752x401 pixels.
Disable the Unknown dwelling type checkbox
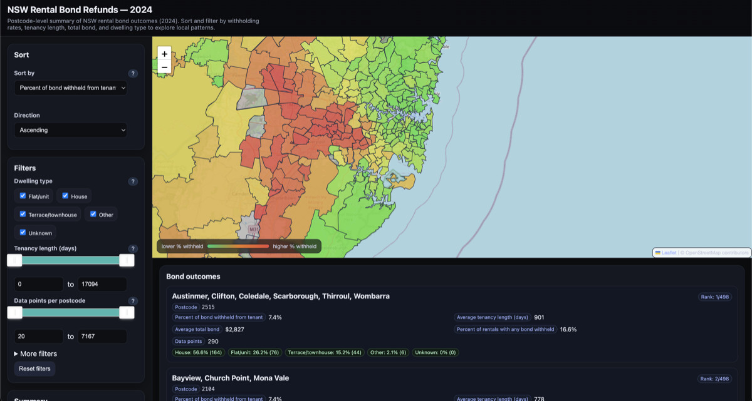click(23, 232)
